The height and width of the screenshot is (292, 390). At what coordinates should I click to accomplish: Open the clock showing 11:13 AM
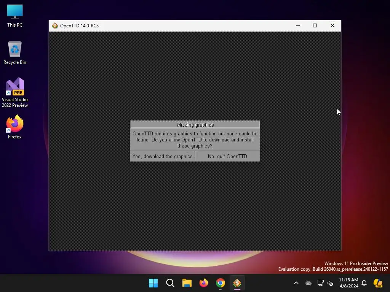tap(348, 283)
